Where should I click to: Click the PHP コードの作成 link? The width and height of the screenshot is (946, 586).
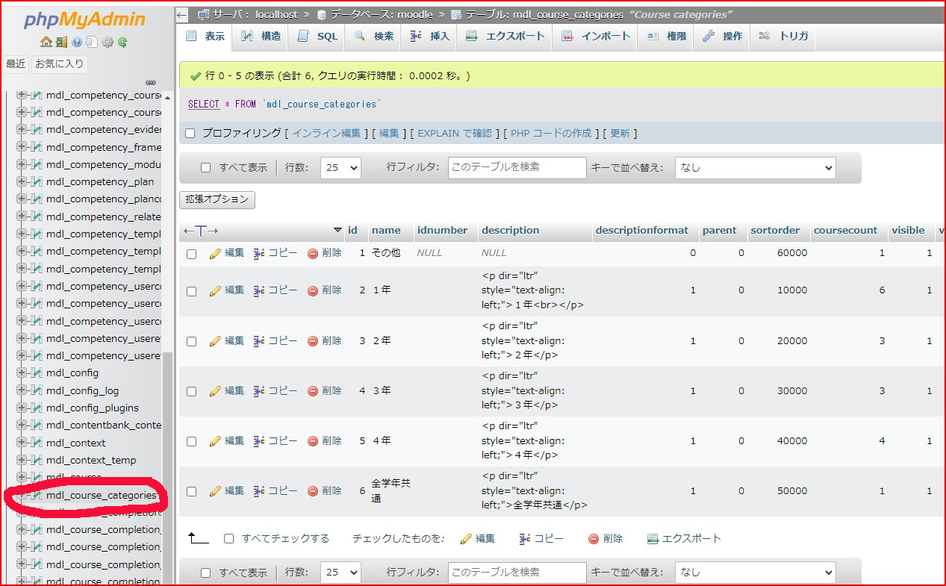coord(551,133)
